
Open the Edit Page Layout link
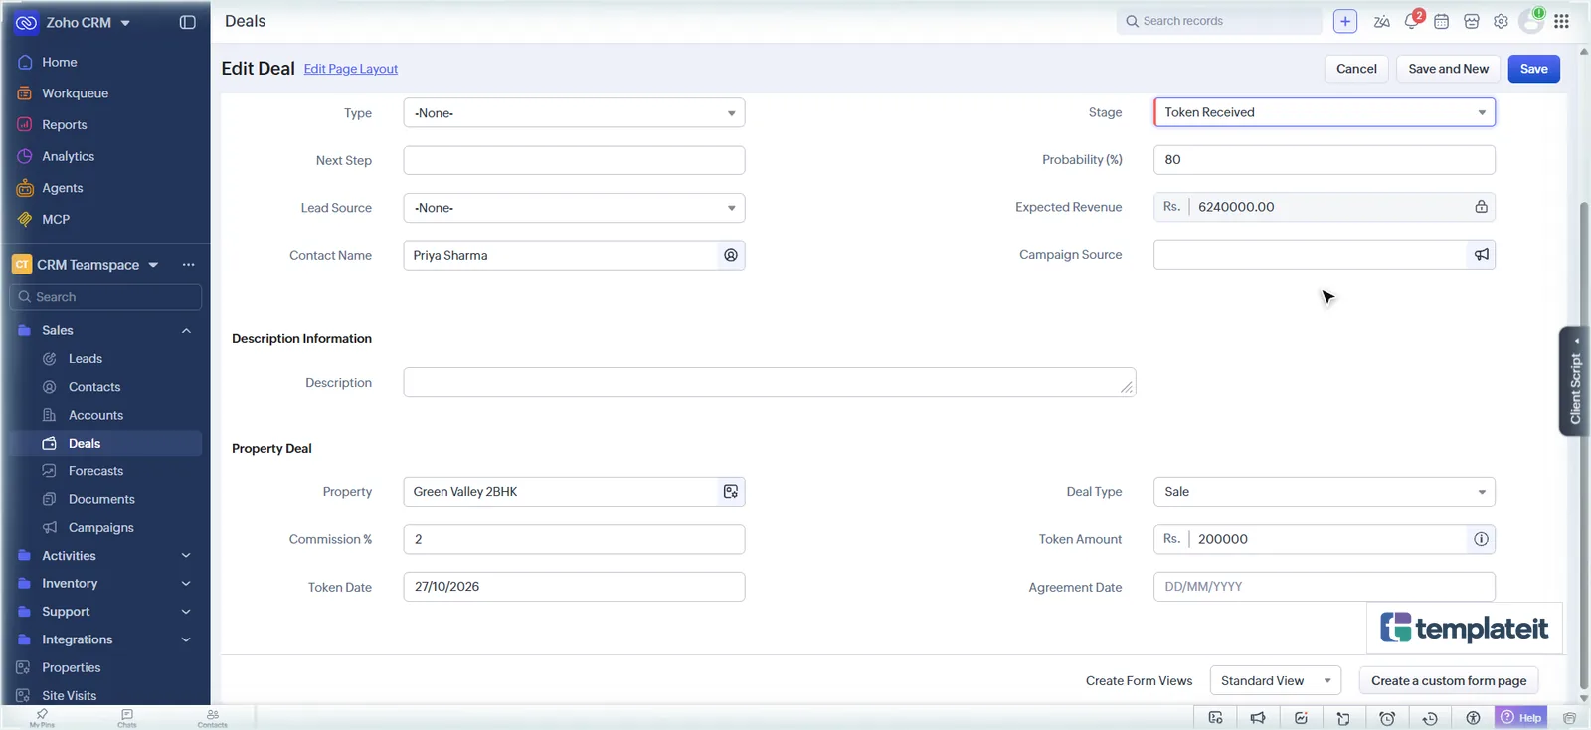350,69
